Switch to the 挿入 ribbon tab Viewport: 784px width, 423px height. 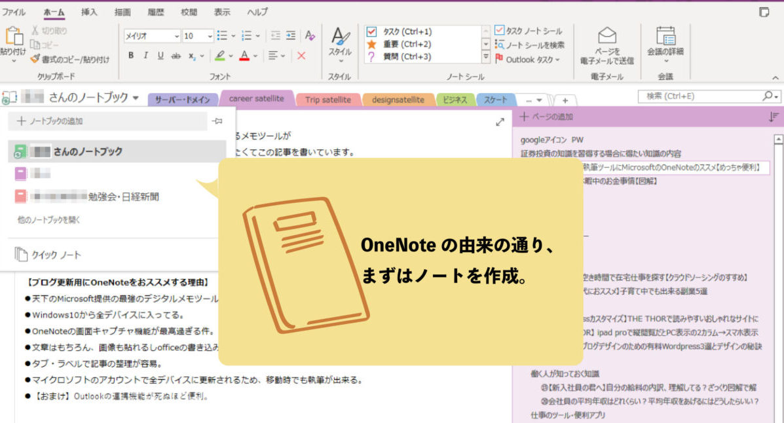[89, 12]
